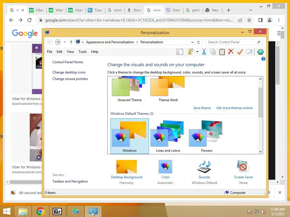Select the Theme Work theme
The width and height of the screenshot is (290, 217).
coord(168,90)
